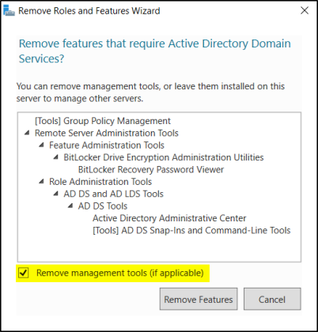Collapse the AD DS Tools node
This screenshot has height=332, width=318.
tap(70, 206)
